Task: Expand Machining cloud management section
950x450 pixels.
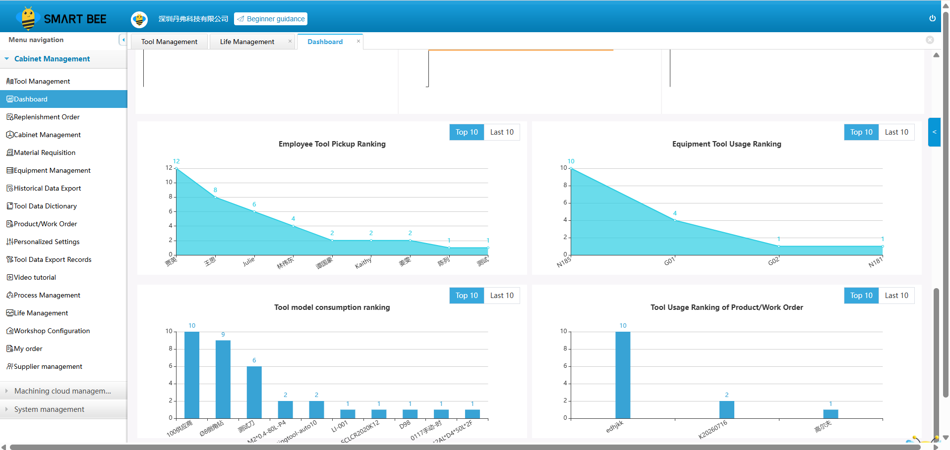Action: coord(63,391)
